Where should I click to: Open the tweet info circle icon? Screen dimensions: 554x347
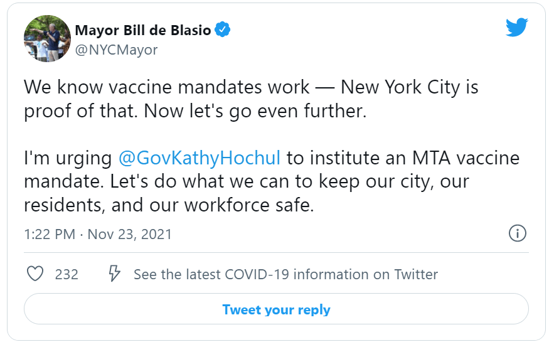516,234
